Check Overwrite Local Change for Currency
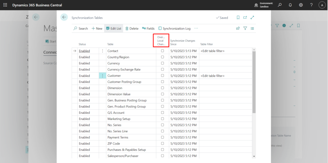The image size is (328, 163). click(x=162, y=63)
